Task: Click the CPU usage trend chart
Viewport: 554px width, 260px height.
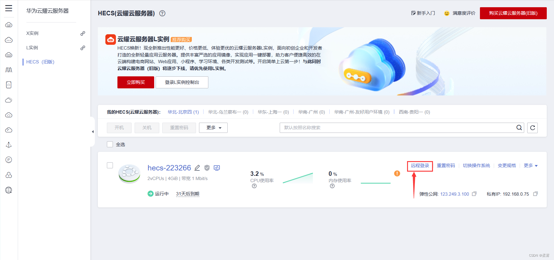Action: [298, 178]
